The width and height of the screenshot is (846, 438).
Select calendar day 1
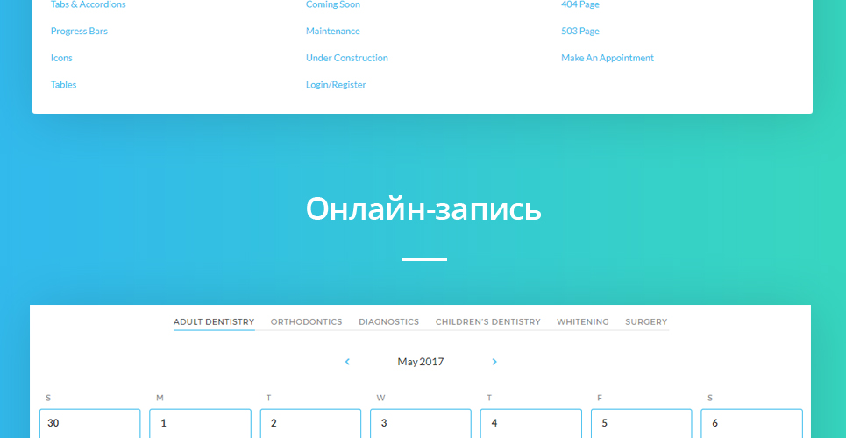click(200, 423)
